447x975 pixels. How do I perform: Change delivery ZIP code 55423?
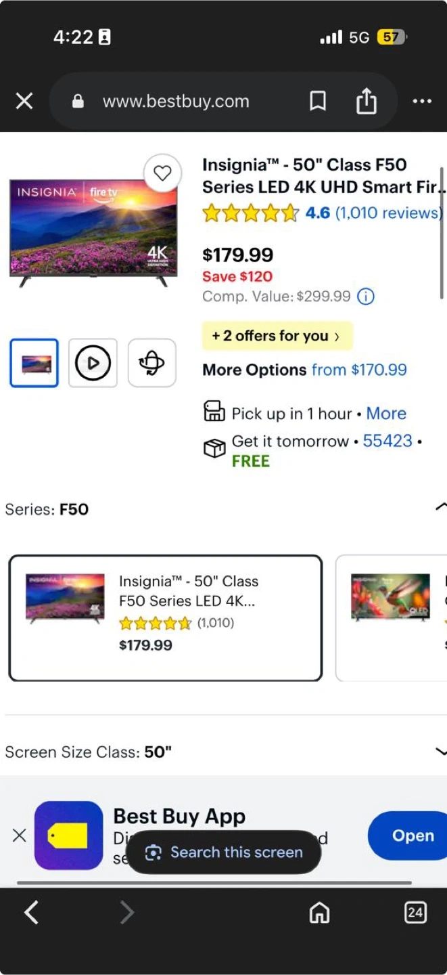387,441
